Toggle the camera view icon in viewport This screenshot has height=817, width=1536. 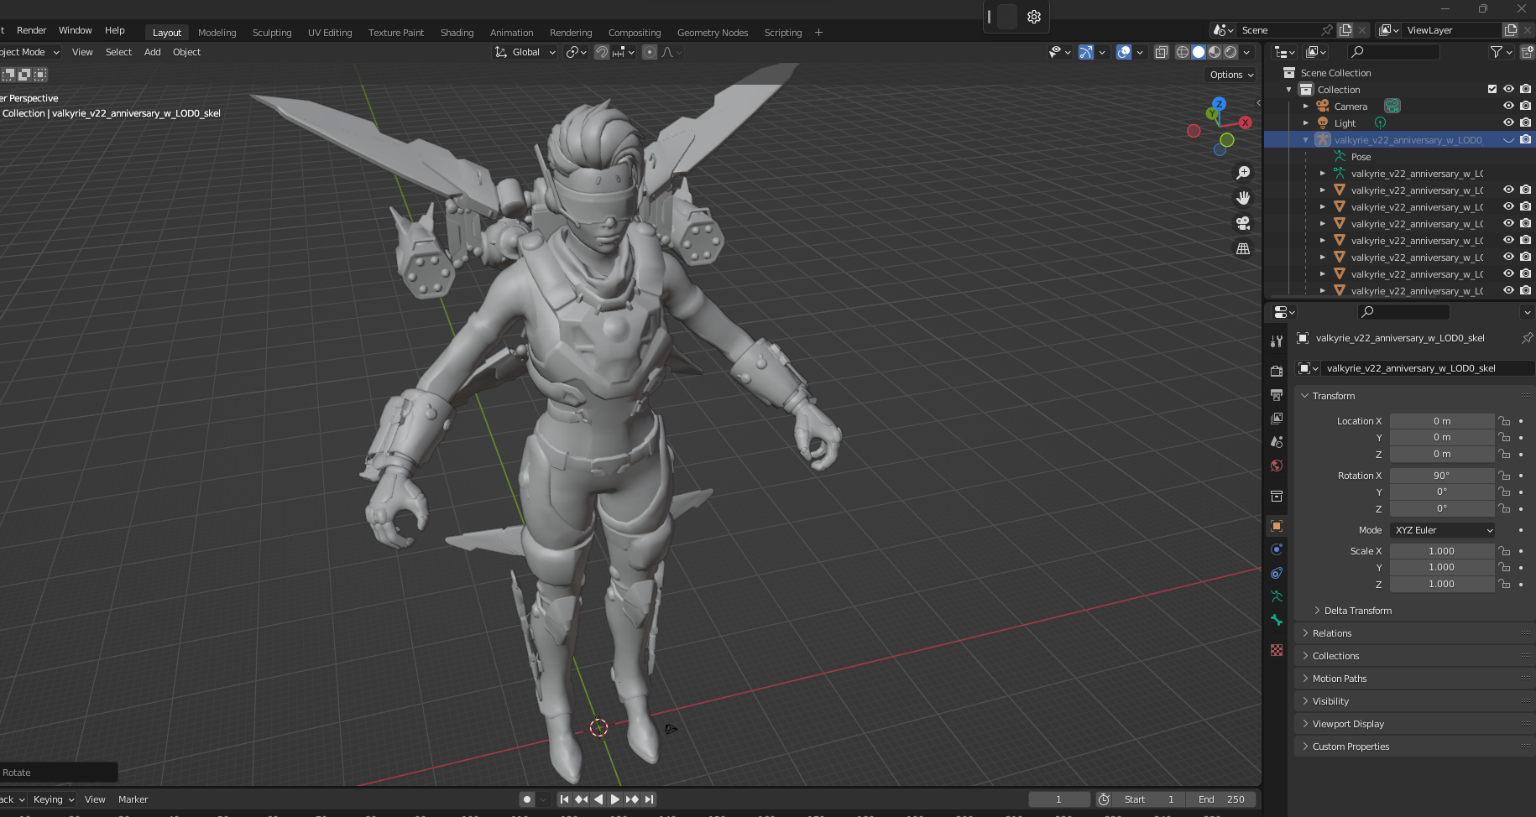[x=1243, y=223]
